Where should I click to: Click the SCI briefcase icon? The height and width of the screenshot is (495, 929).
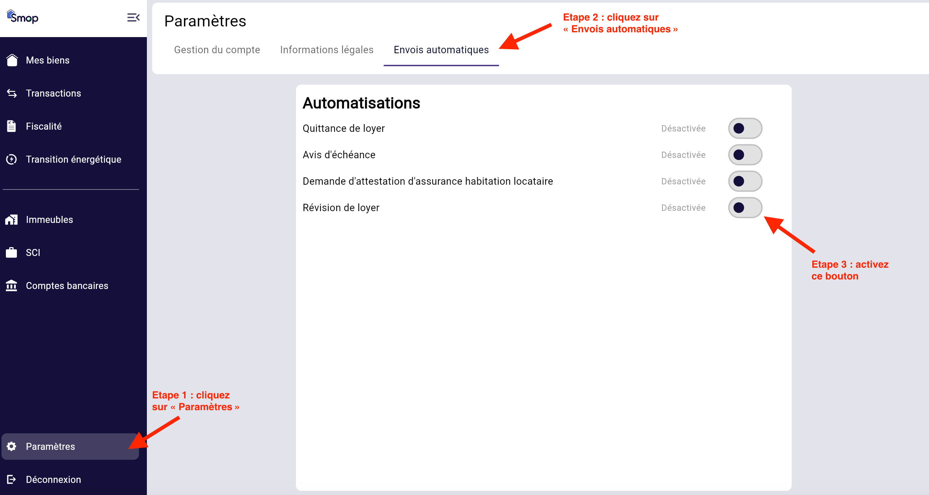(12, 253)
